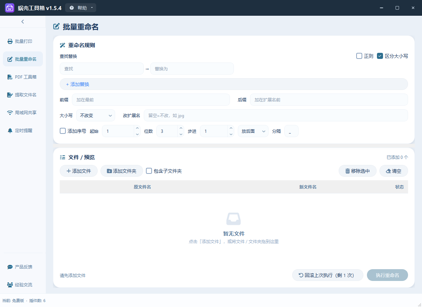Open 批量打印 from the sidebar

(23, 41)
